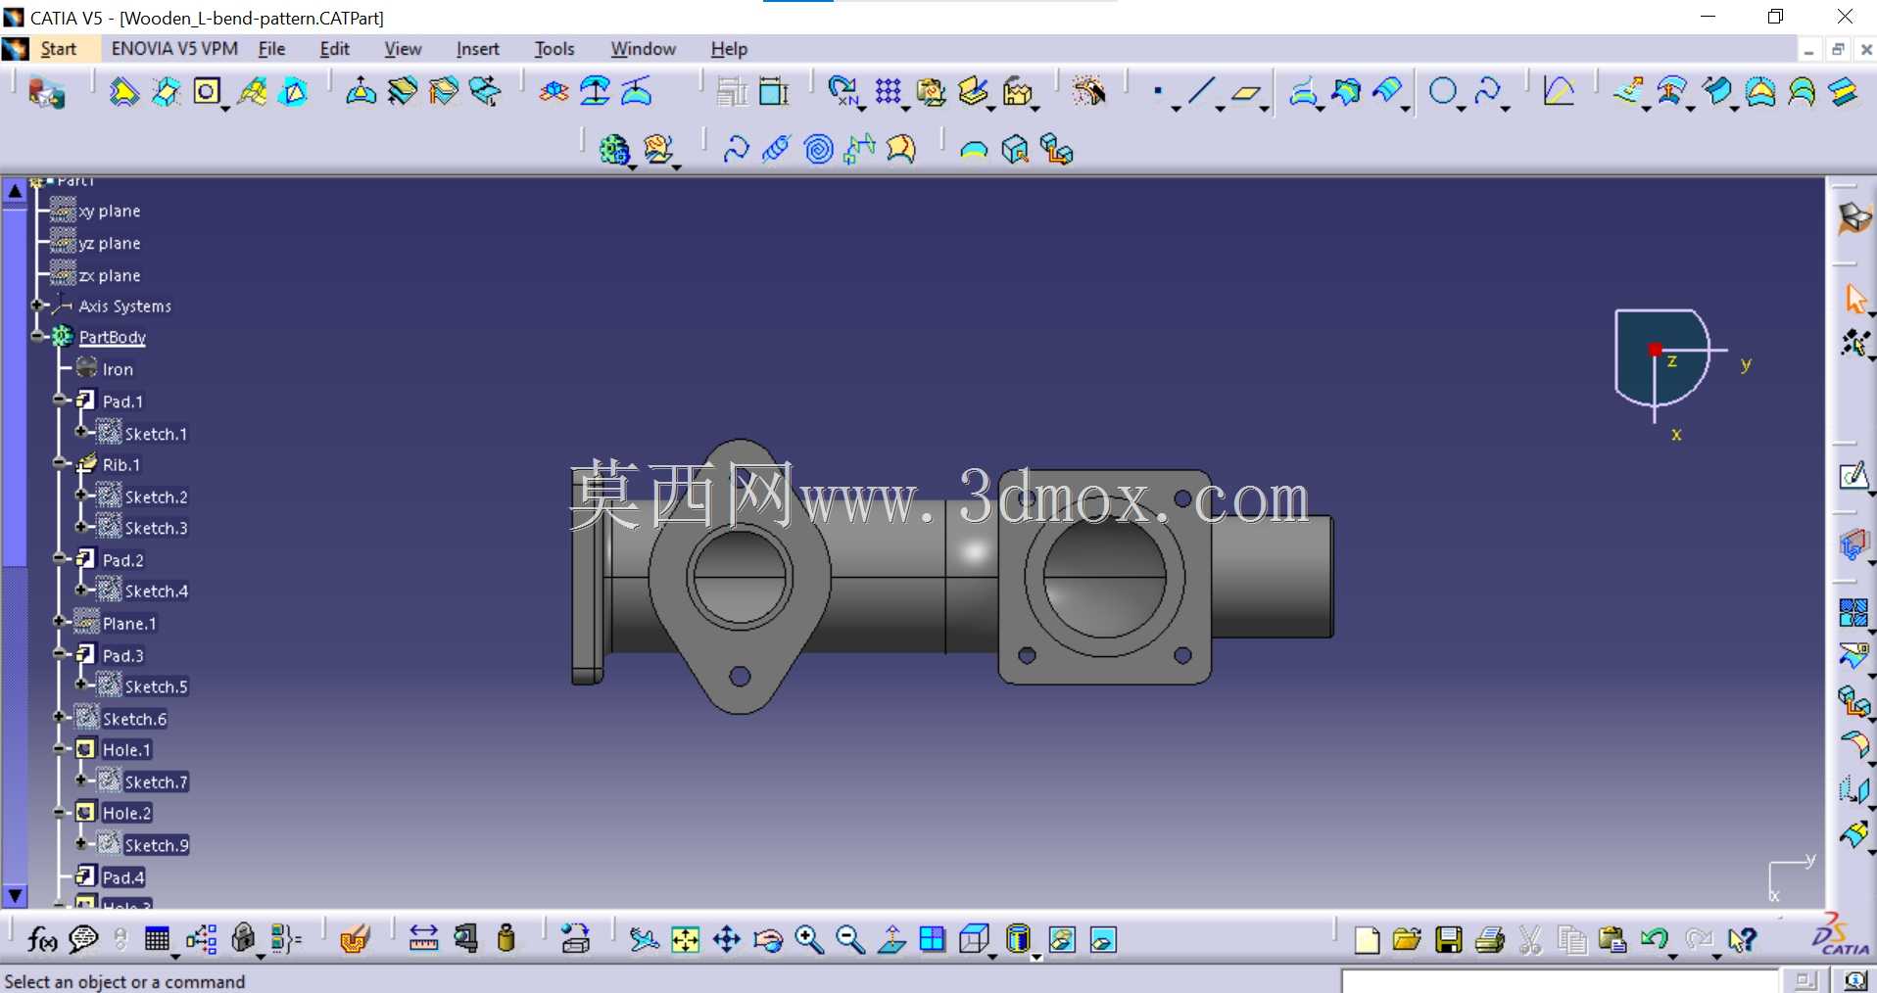The image size is (1877, 993).
Task: Click the Design Table icon
Action: pyautogui.click(x=157, y=940)
